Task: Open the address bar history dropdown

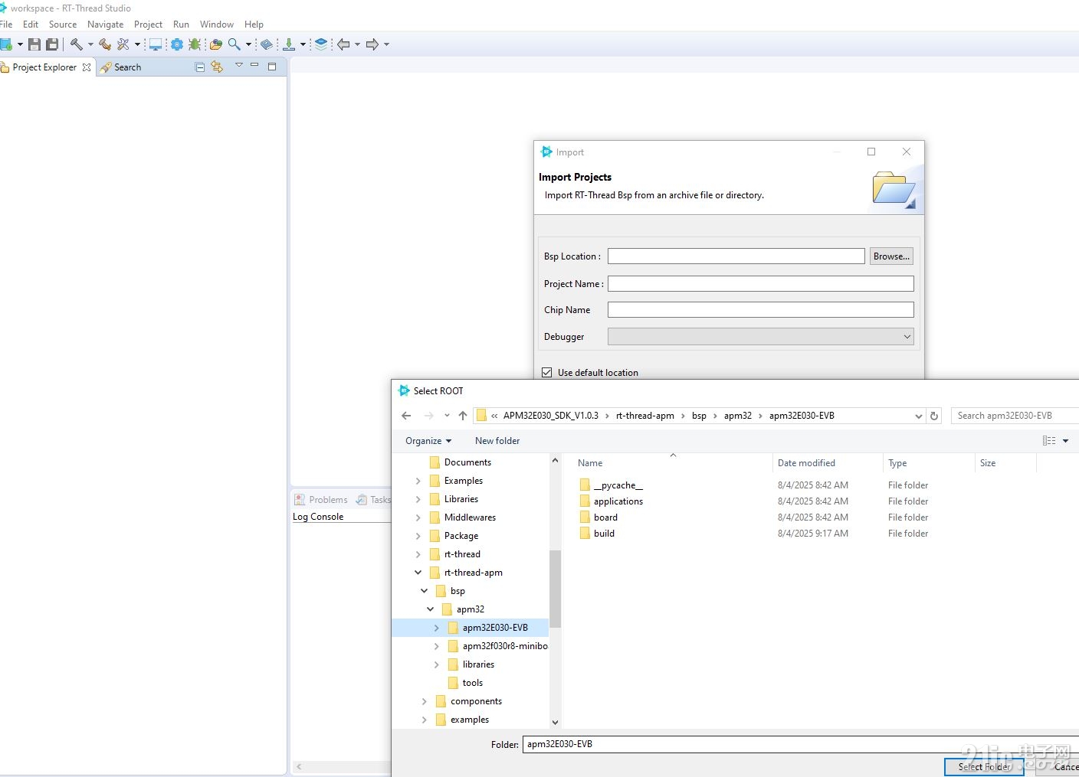Action: coord(918,416)
